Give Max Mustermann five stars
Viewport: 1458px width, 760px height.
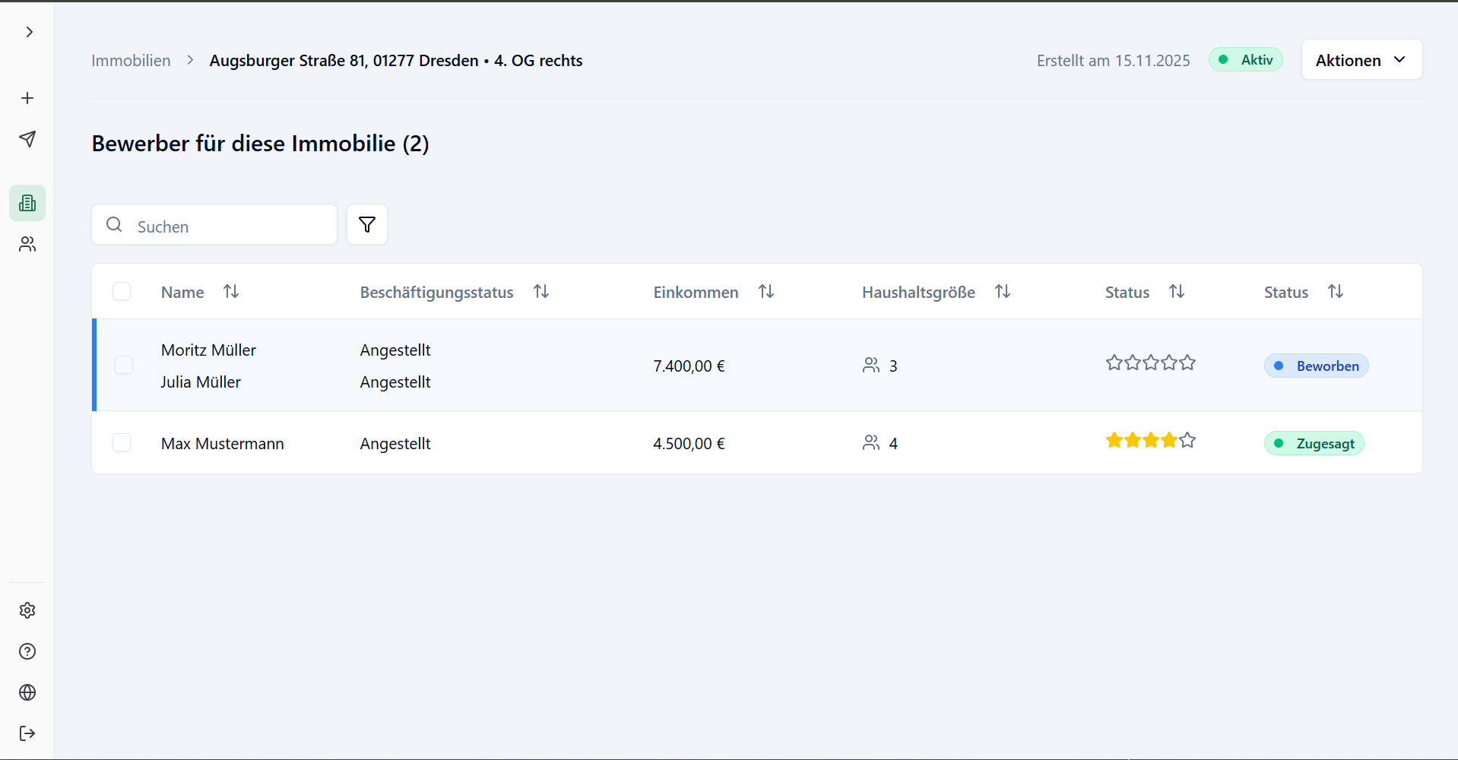1187,440
